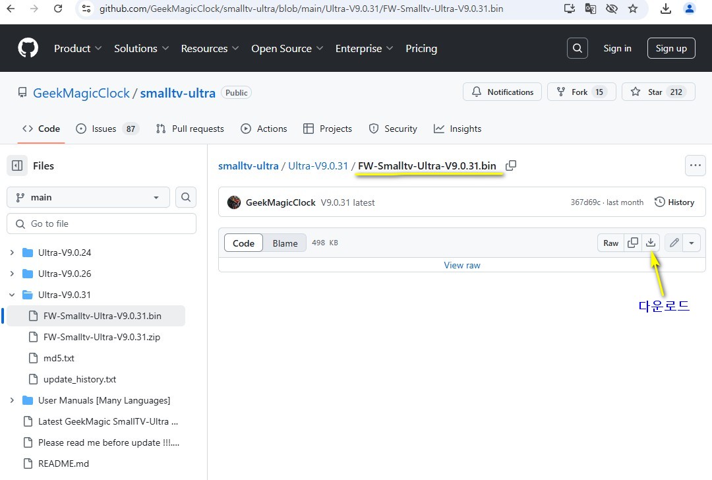Bookmark this page with the star icon

(x=633, y=8)
